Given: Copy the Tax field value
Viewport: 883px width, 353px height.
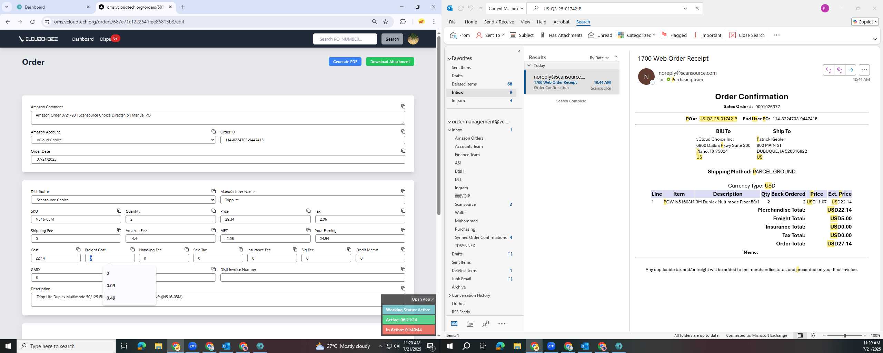Looking at the screenshot, I should [x=403, y=211].
